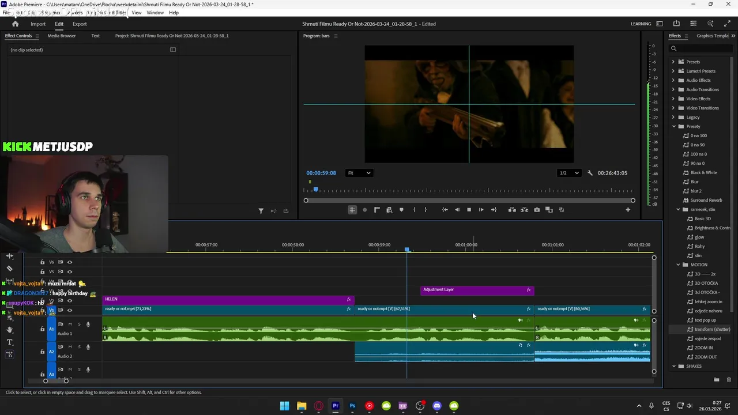This screenshot has width=738, height=415.
Task: Select the Type tool
Action: coord(9,342)
